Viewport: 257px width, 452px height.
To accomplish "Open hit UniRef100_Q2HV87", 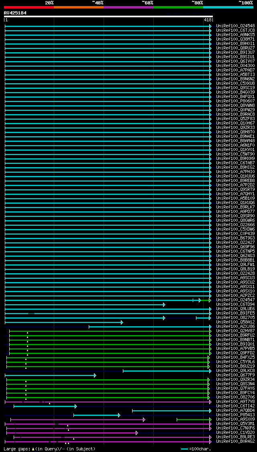I will [x=235, y=331].
